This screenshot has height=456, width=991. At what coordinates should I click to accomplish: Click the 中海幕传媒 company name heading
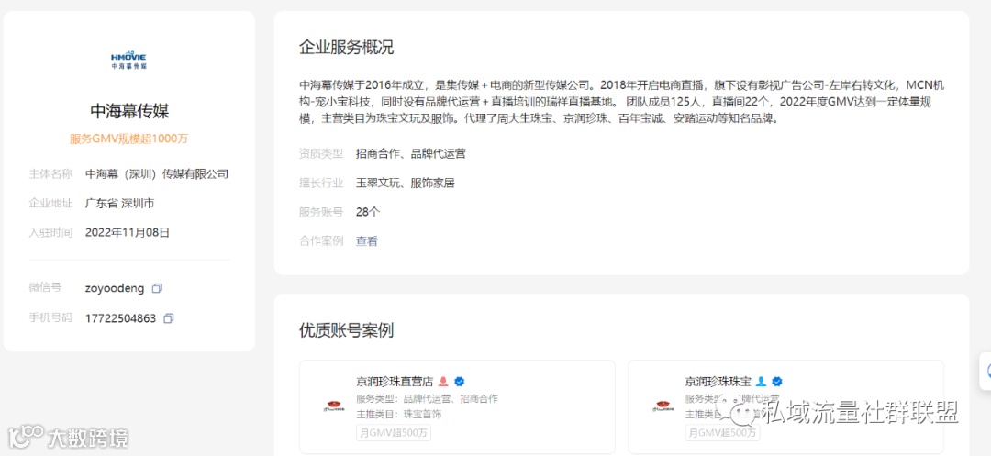[x=129, y=111]
